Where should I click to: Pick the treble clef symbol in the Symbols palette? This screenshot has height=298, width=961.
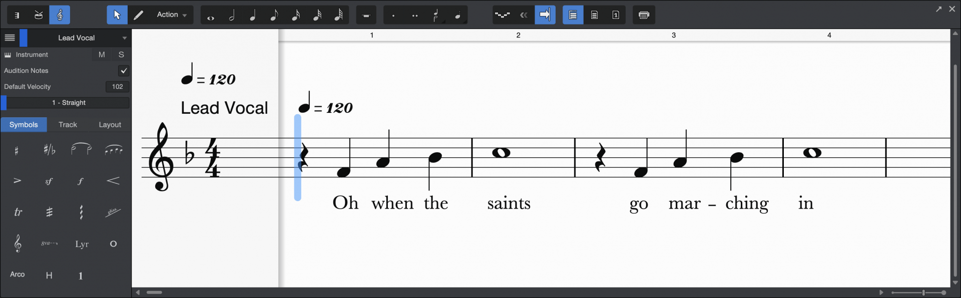tap(18, 244)
